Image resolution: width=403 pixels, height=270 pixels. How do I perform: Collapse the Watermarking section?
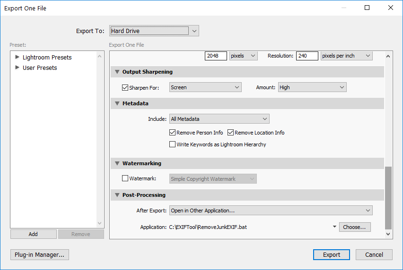[117, 163]
